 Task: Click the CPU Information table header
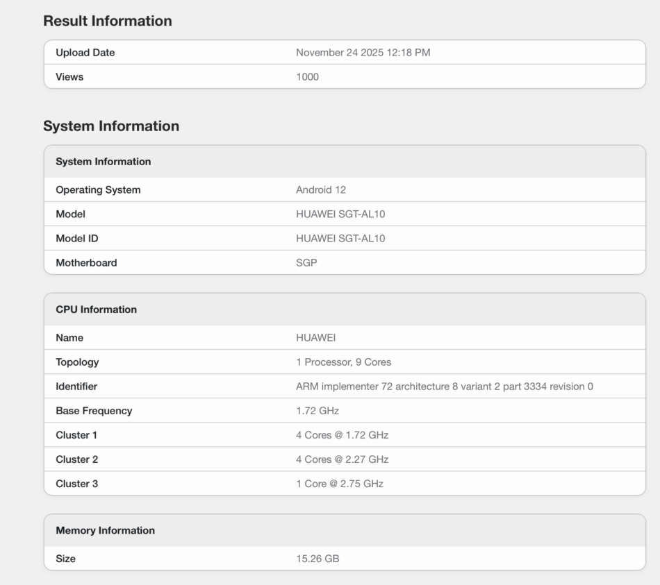[96, 310]
